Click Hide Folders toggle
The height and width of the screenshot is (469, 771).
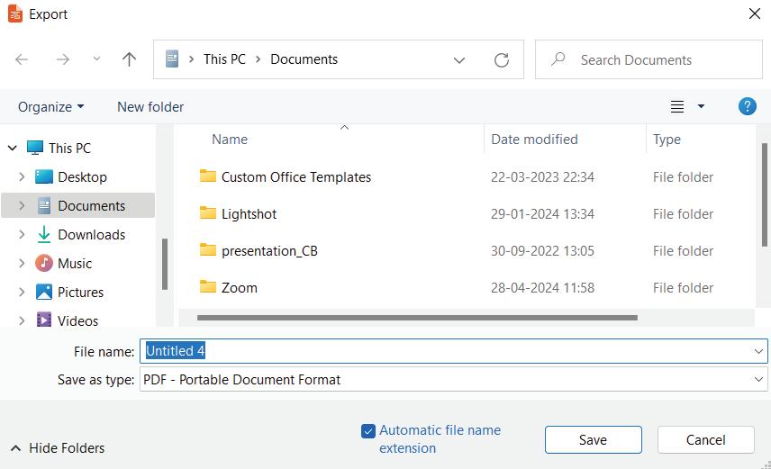click(58, 448)
